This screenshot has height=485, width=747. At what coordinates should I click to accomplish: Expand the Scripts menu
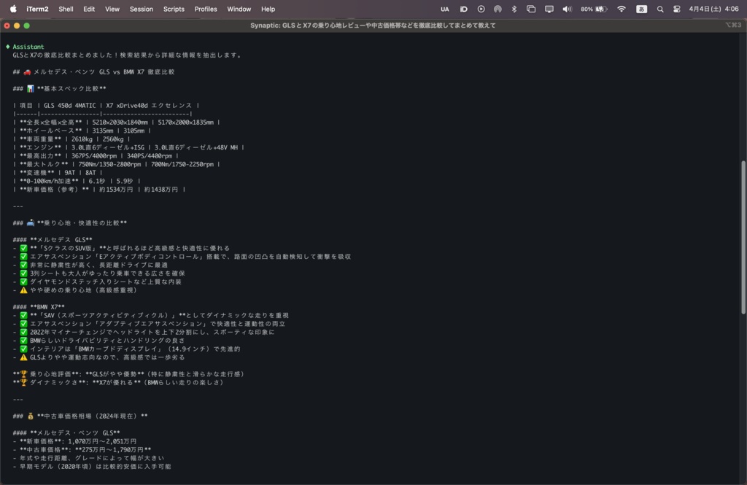tap(173, 9)
